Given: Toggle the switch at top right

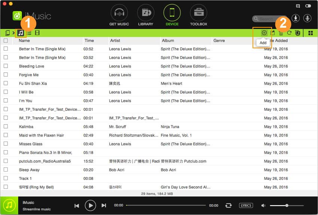Looking at the screenshot, I should (308, 6).
